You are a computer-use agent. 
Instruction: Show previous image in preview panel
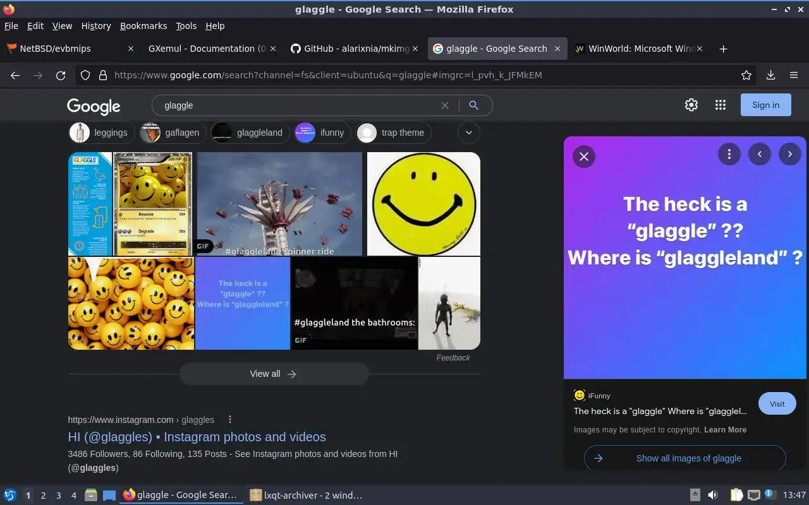760,154
